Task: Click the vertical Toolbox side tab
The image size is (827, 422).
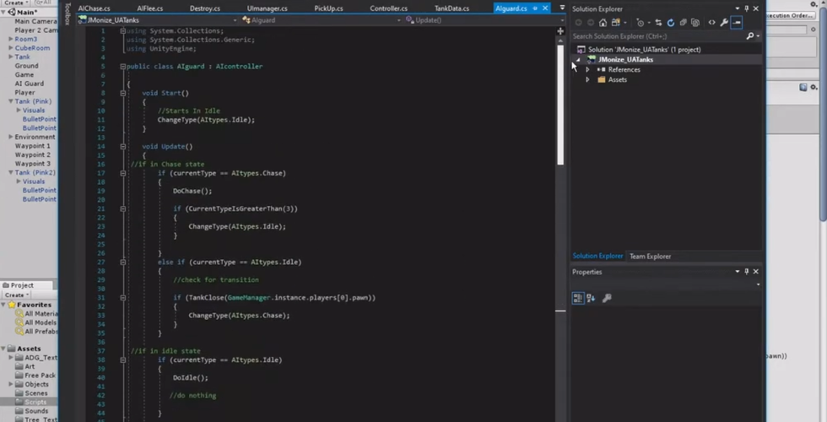Action: 67,14
